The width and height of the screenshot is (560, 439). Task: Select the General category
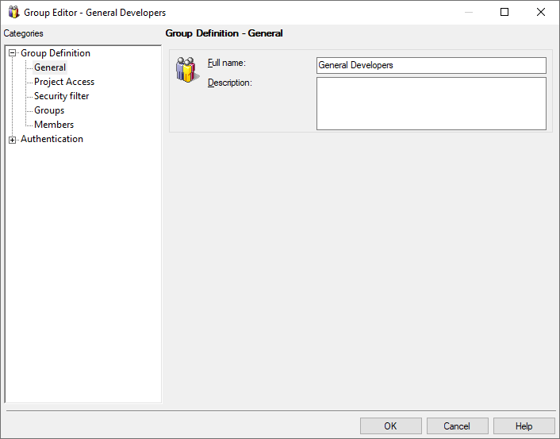(50, 67)
